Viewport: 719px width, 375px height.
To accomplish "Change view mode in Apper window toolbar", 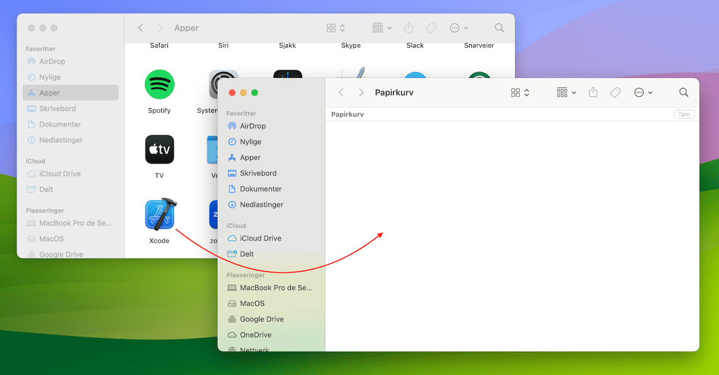I will pyautogui.click(x=335, y=28).
